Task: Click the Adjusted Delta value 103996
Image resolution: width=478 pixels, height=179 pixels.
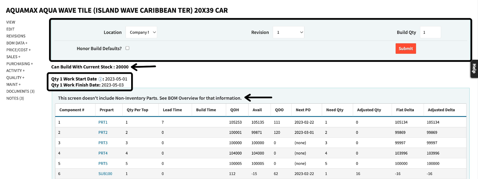Action: coord(433,153)
